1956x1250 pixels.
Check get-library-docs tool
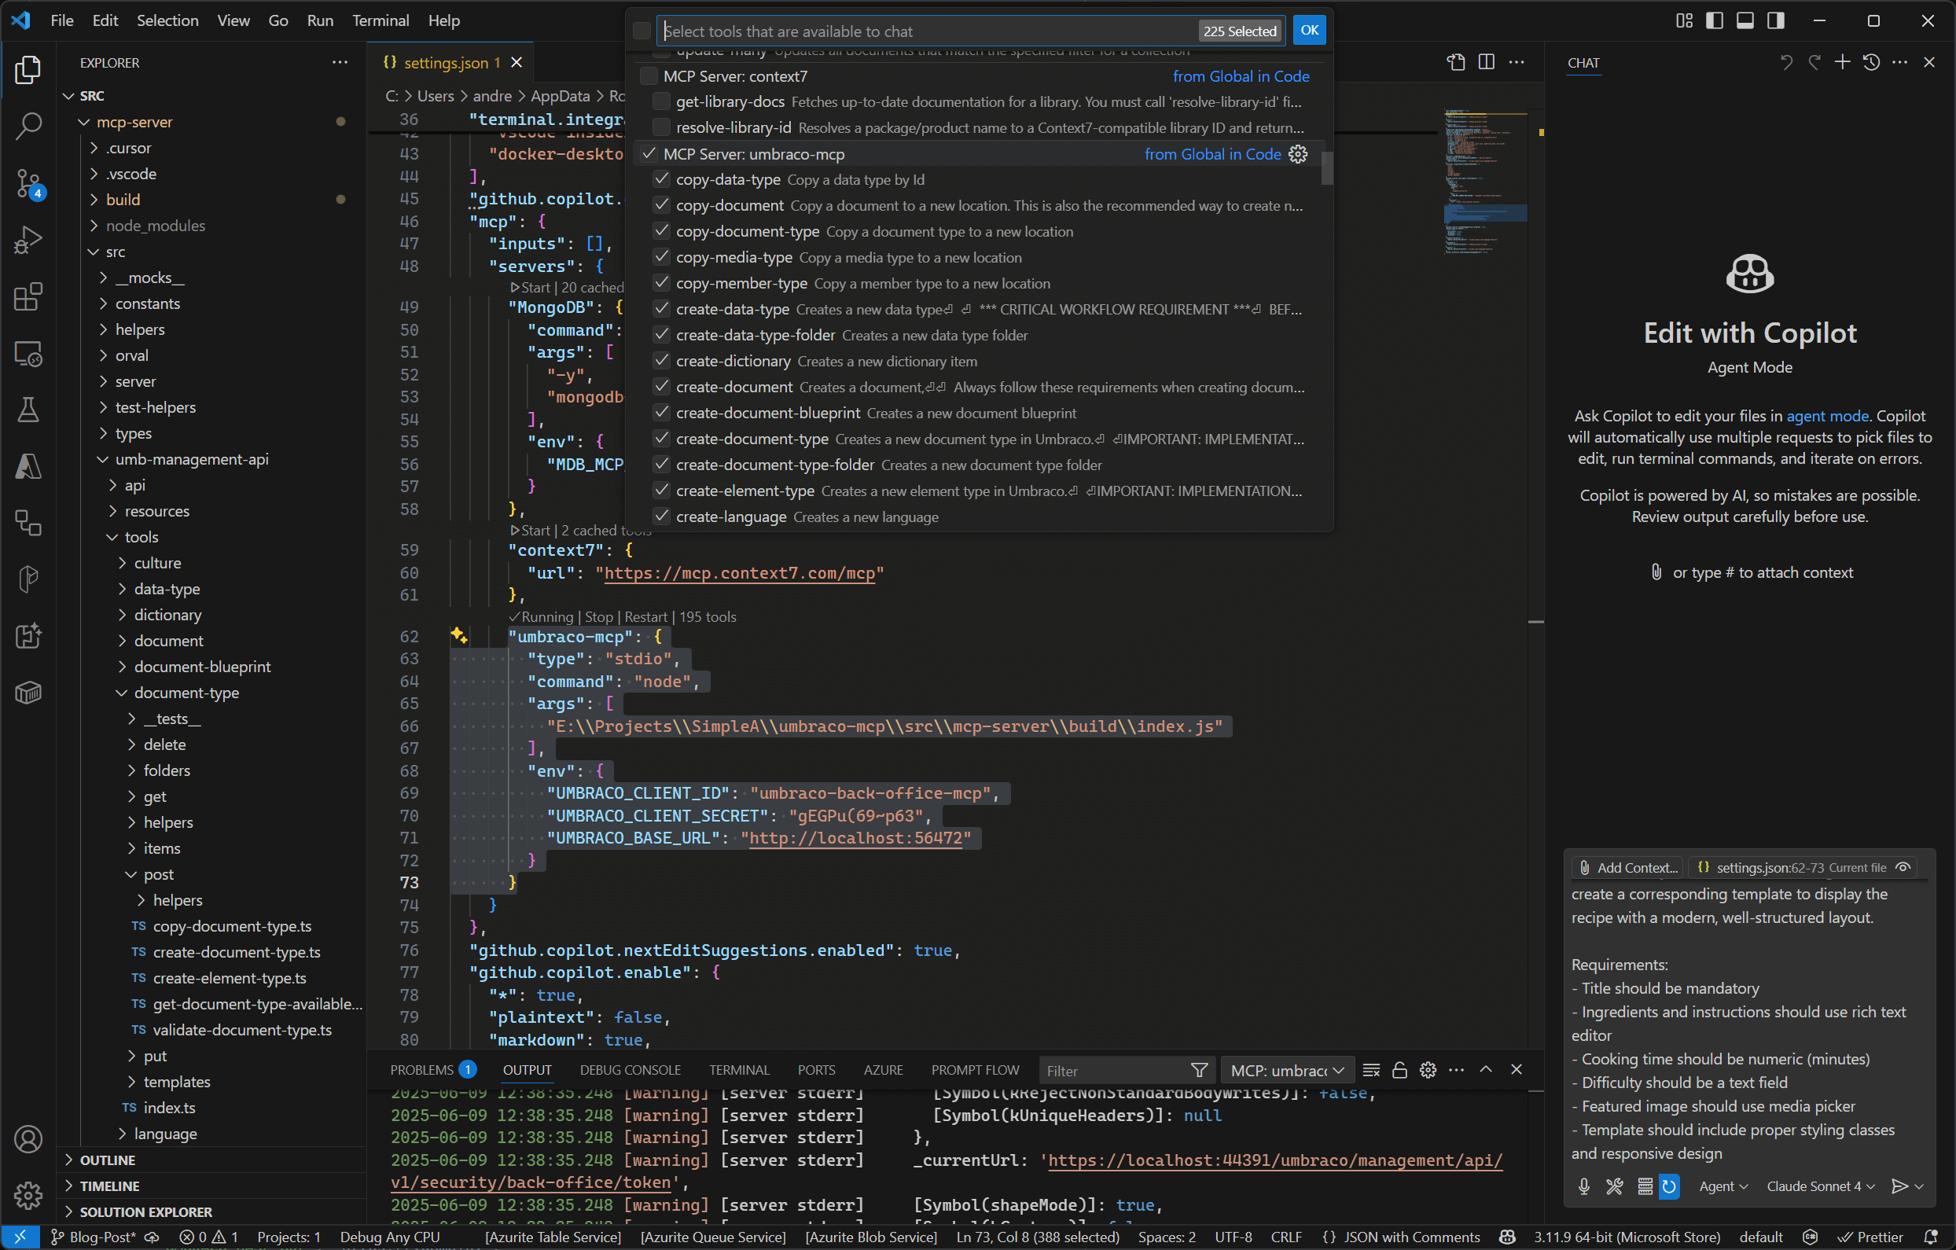[x=661, y=101]
